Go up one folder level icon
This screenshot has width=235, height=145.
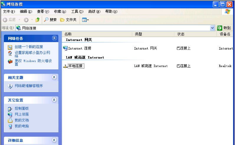tap(37, 20)
